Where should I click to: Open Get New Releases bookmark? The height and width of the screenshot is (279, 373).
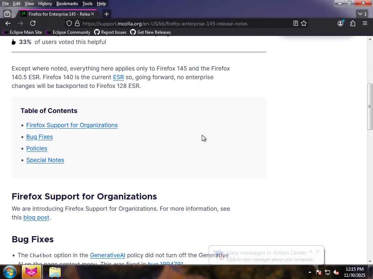pos(150,32)
